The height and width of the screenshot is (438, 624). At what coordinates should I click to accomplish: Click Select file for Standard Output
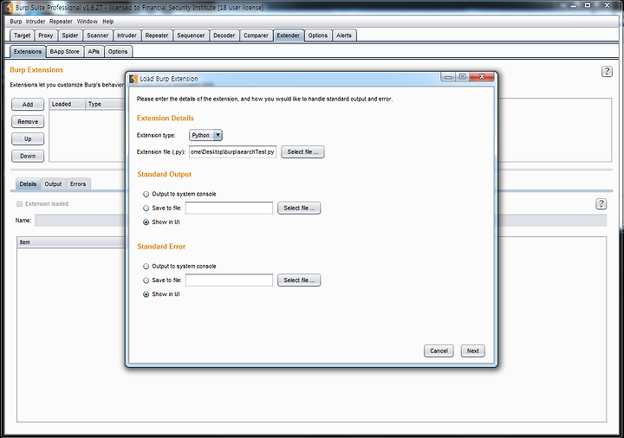tap(299, 208)
